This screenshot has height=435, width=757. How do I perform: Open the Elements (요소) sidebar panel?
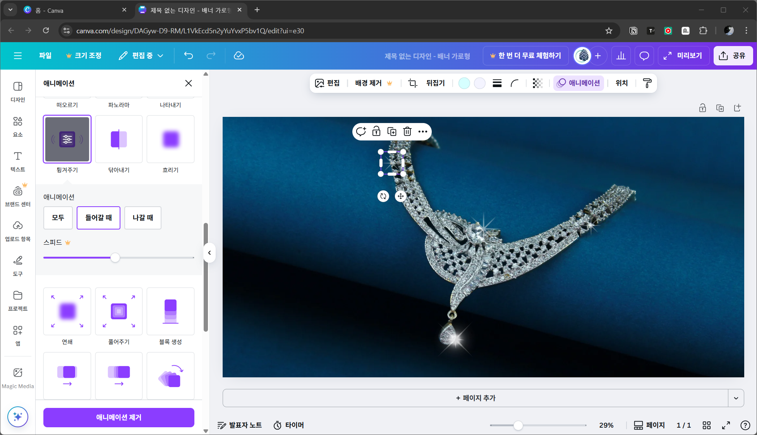(18, 127)
